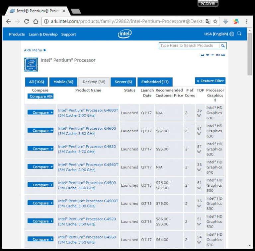The height and width of the screenshot is (251, 255).
Task: Reload the page with the refresh icon
Action: point(27,21)
